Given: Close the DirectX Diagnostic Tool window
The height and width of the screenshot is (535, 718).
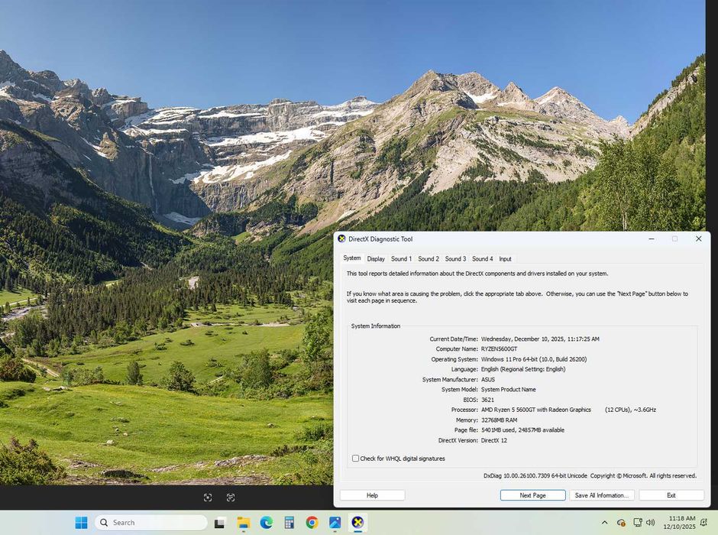Looking at the screenshot, I should [698, 238].
